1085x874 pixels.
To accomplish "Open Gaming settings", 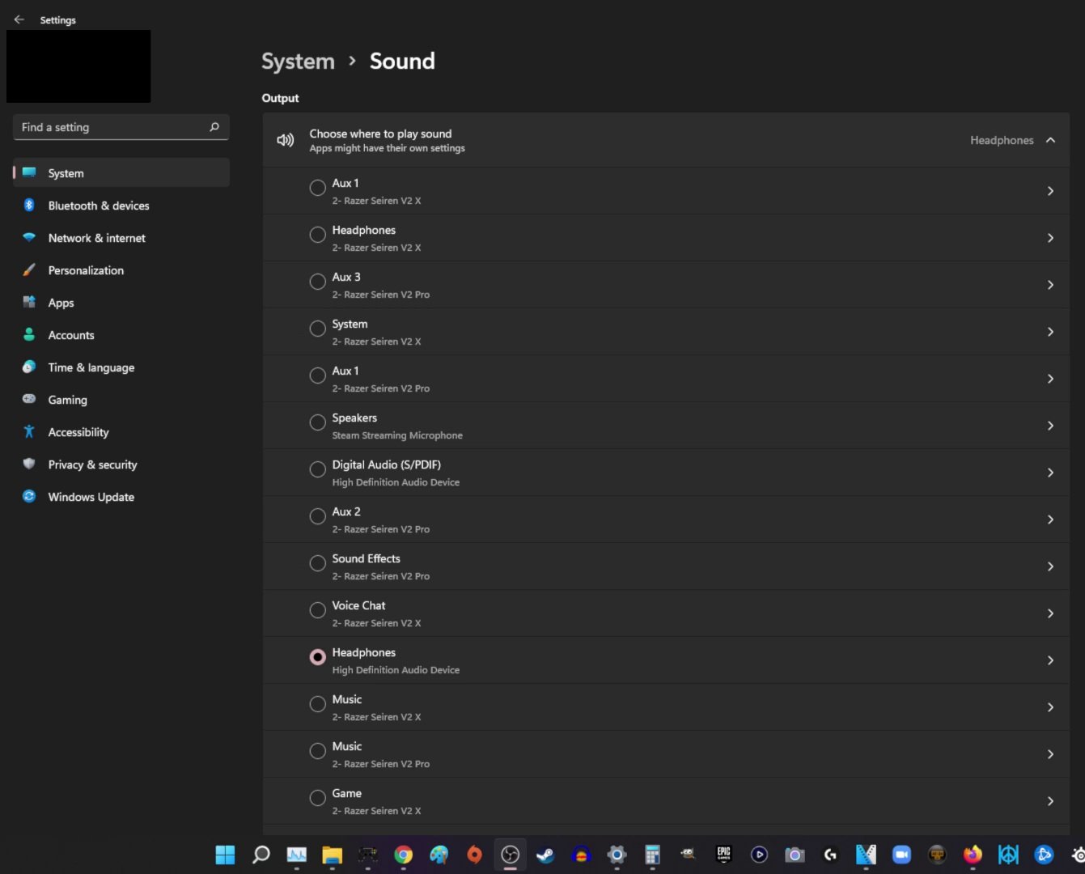I will (x=121, y=400).
